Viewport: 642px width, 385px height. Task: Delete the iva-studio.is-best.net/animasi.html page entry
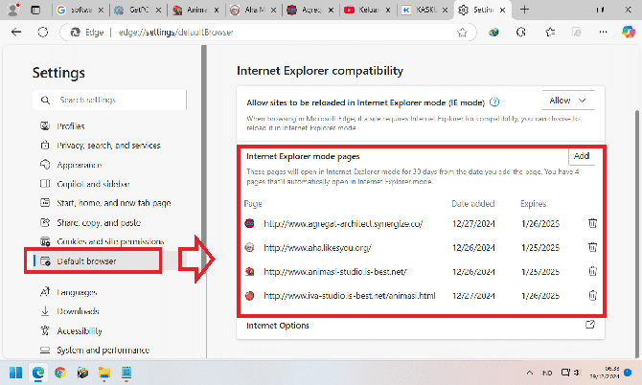[592, 295]
